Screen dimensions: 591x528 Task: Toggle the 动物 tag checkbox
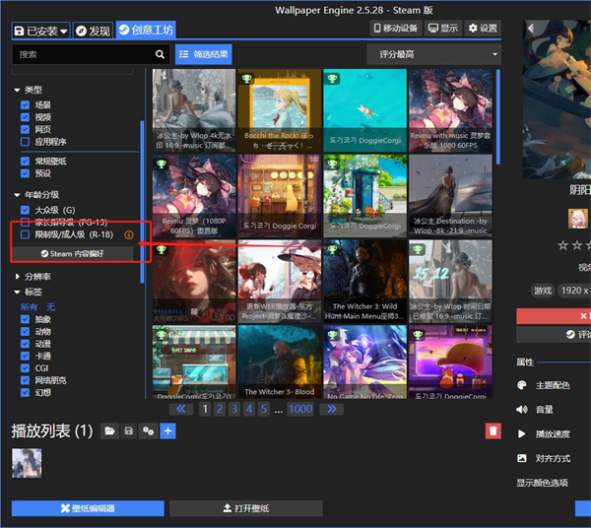point(25,331)
